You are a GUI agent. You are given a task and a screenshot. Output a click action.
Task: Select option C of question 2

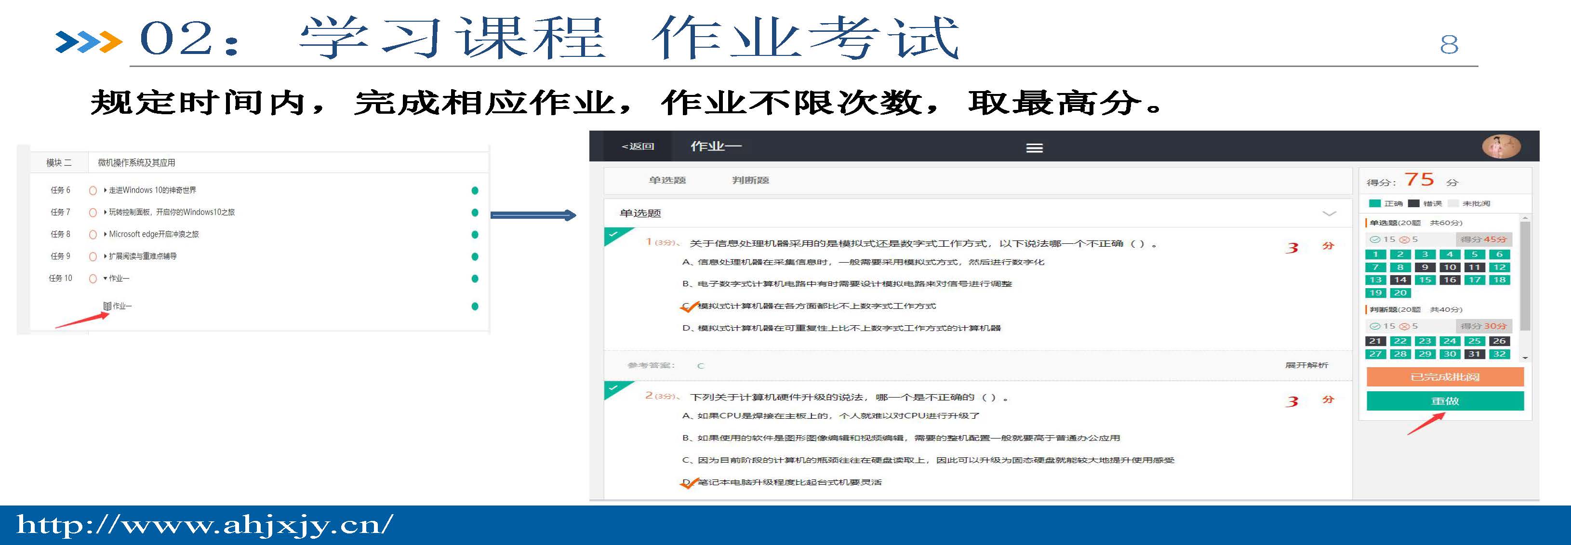(928, 460)
